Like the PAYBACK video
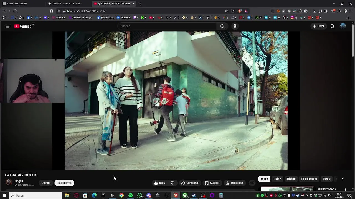The image size is (355, 199). [x=159, y=183]
